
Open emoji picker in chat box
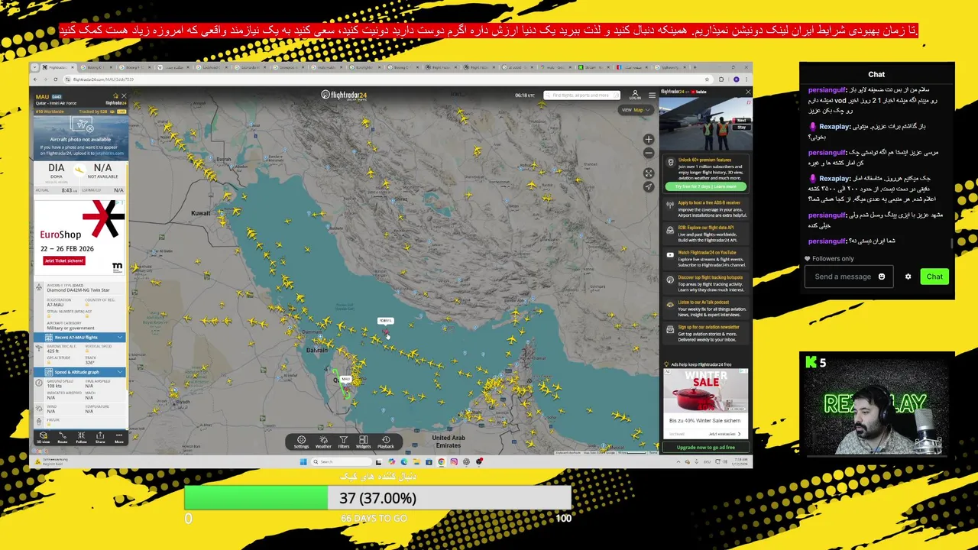point(881,277)
